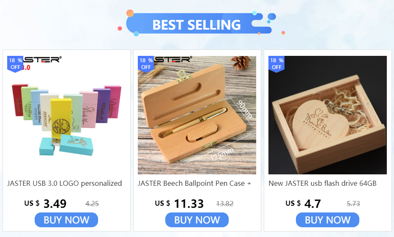Click the 18% OFF badge on pen case
This screenshot has width=394, height=237.
point(146,64)
